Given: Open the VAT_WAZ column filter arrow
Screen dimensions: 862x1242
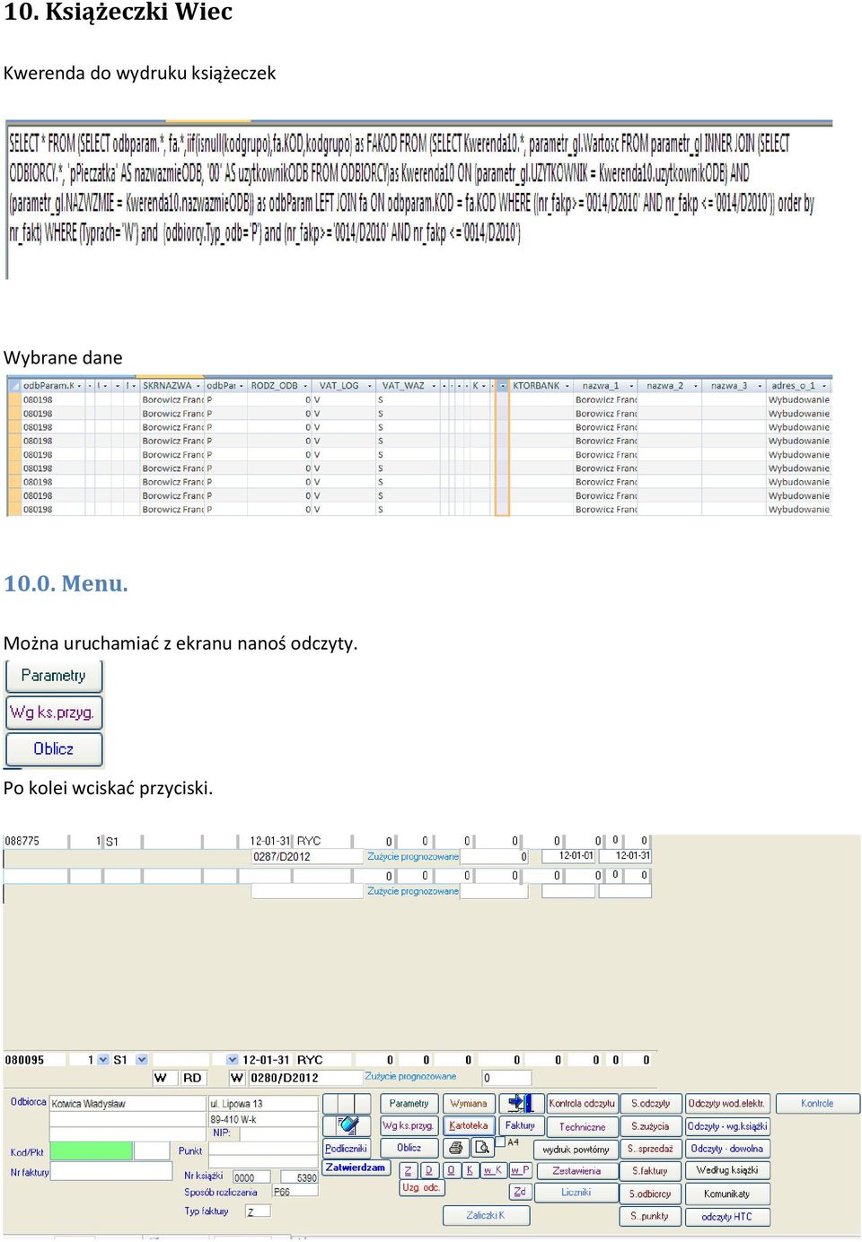Looking at the screenshot, I should (x=435, y=386).
